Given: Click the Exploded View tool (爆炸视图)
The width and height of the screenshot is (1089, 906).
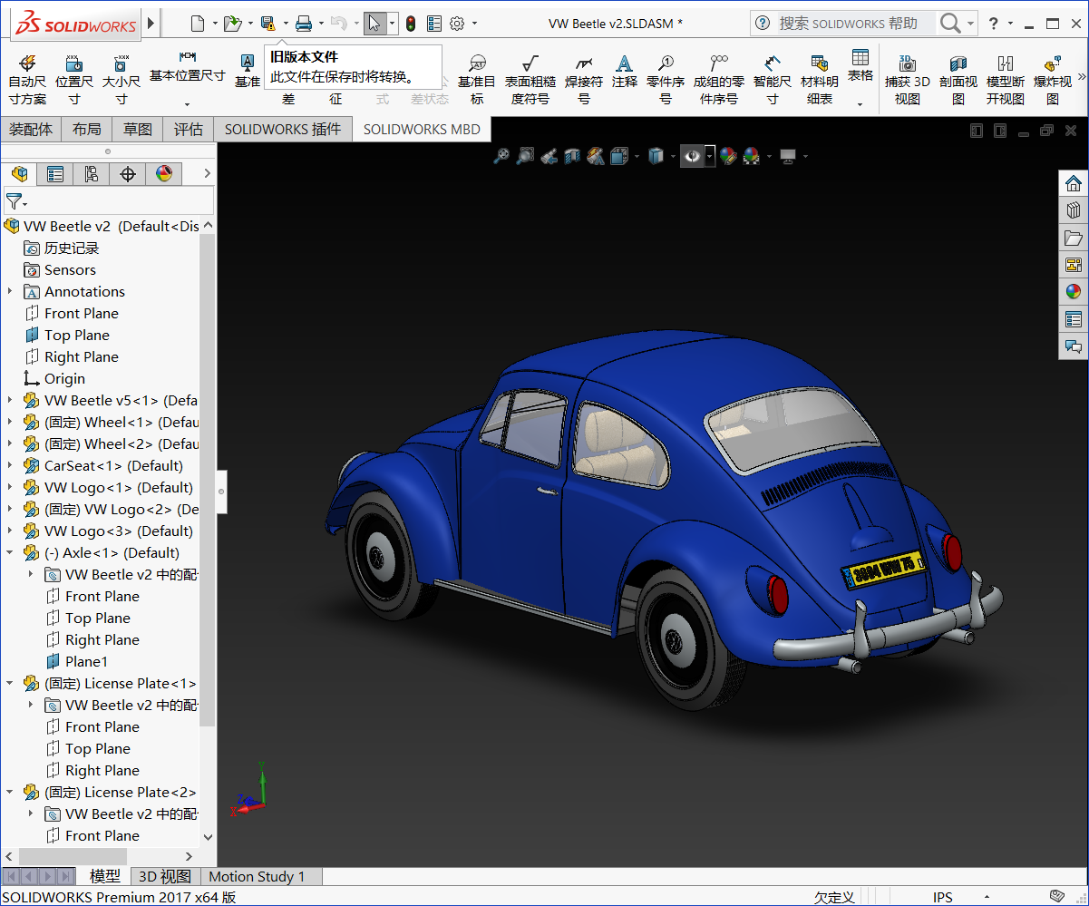Looking at the screenshot, I should 1053,80.
